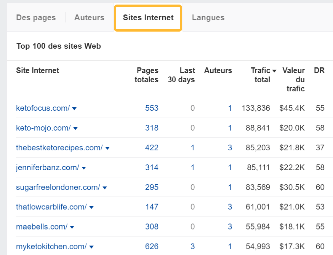The image size is (333, 255).
Task: Click "318" total pages for keto-mojo.com
Action: 152,128
